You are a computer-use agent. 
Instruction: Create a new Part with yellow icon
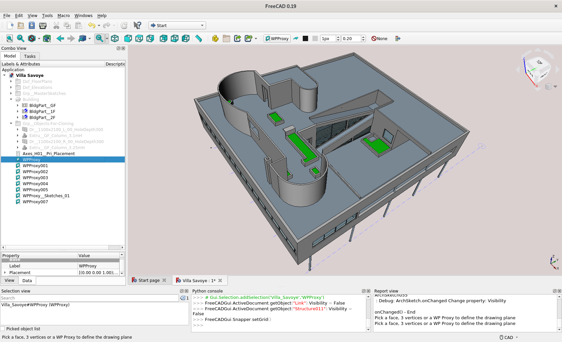click(215, 38)
